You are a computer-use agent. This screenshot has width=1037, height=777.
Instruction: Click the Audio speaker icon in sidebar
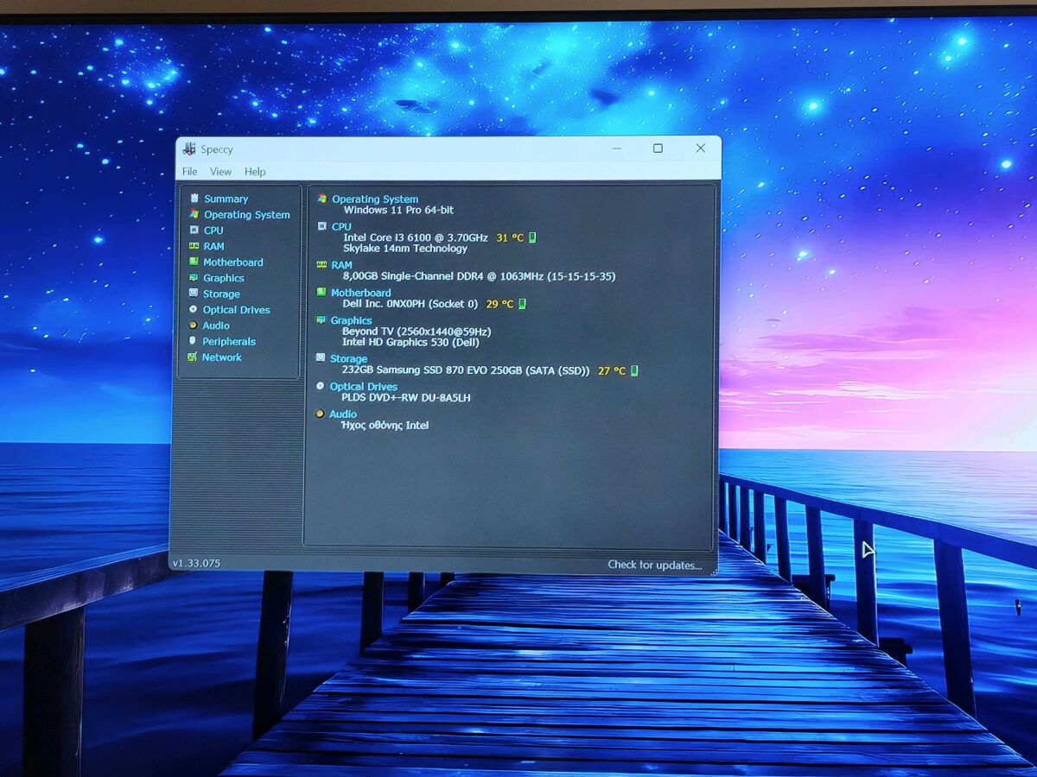193,325
